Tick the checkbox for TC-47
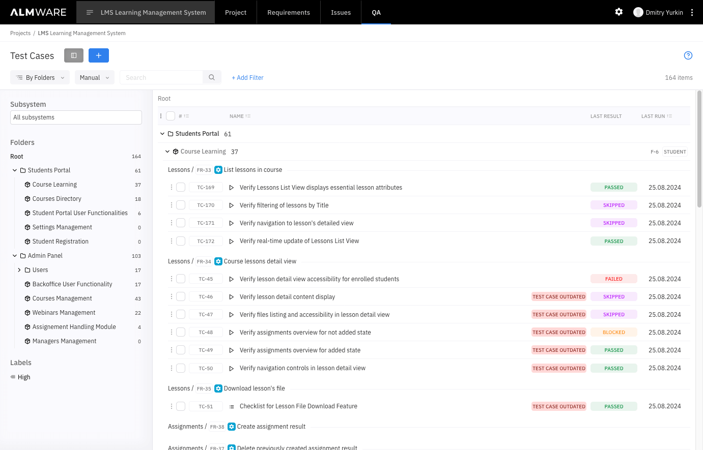This screenshot has height=450, width=703. pyautogui.click(x=181, y=314)
